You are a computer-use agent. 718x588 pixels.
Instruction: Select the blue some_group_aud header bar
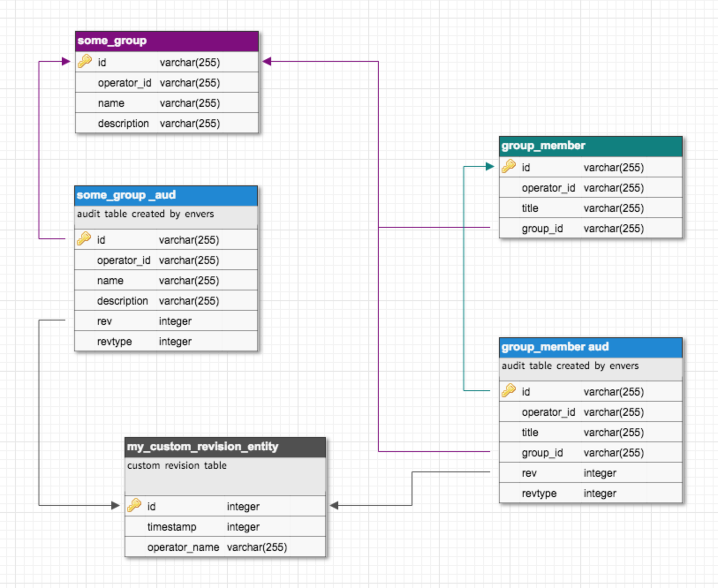pyautogui.click(x=166, y=195)
